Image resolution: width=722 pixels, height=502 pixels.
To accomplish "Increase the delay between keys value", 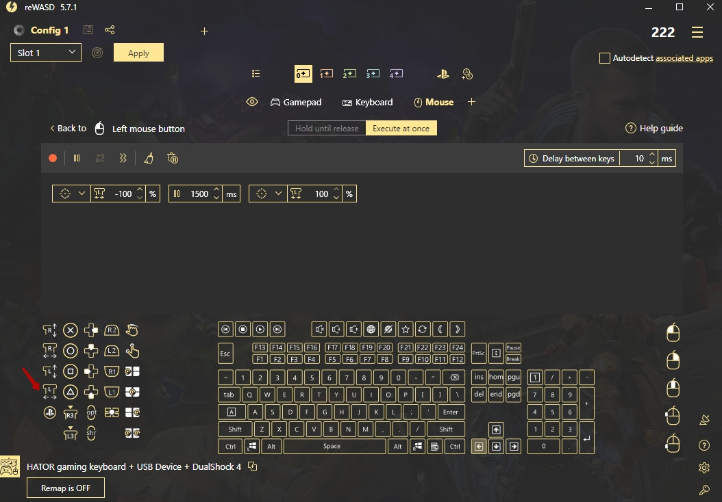I will pos(652,155).
